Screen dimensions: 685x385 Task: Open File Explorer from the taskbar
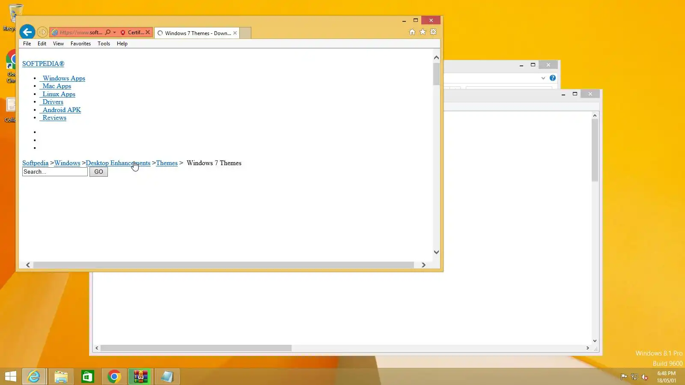pos(61,376)
